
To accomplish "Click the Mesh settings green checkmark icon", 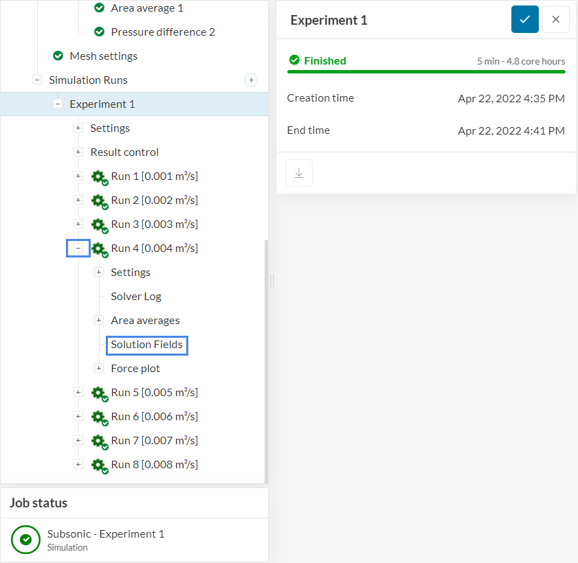I will pos(58,56).
